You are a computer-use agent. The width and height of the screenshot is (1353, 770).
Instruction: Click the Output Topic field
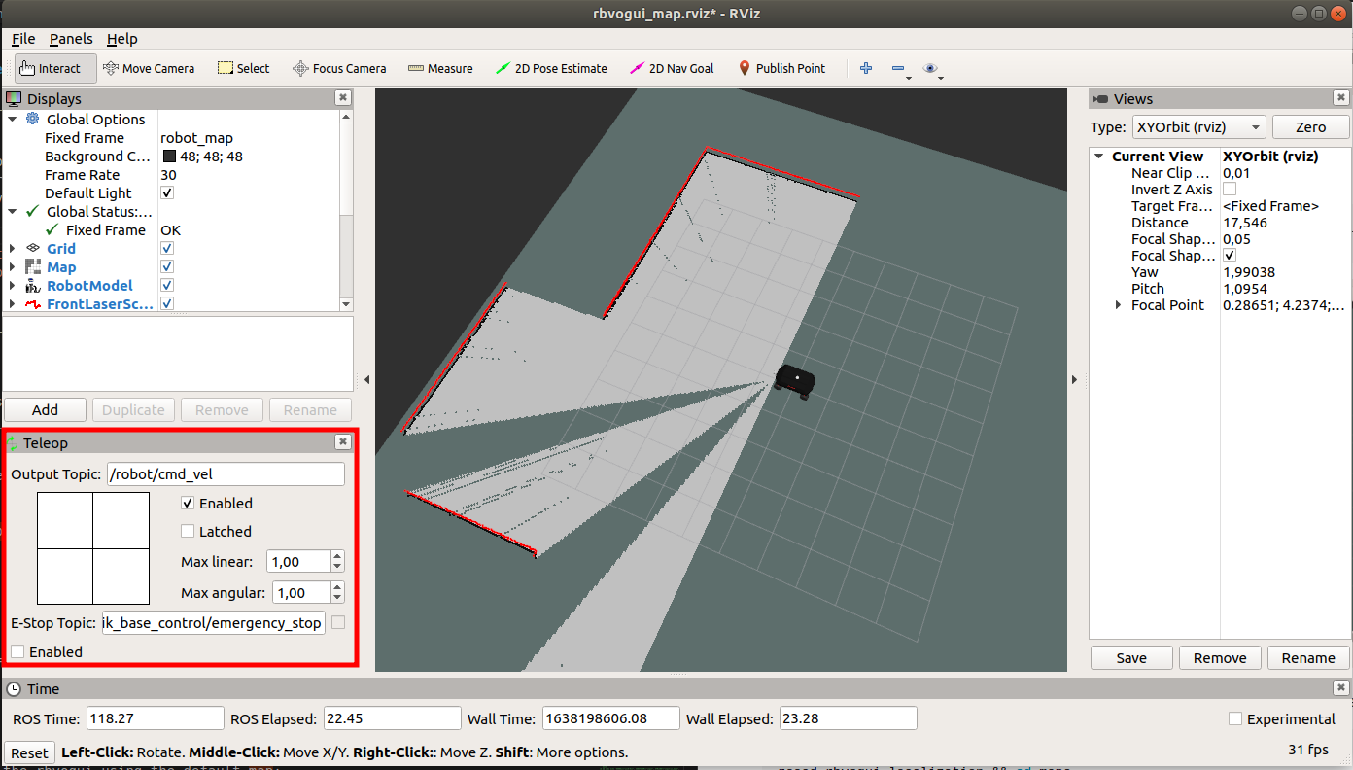pos(225,473)
